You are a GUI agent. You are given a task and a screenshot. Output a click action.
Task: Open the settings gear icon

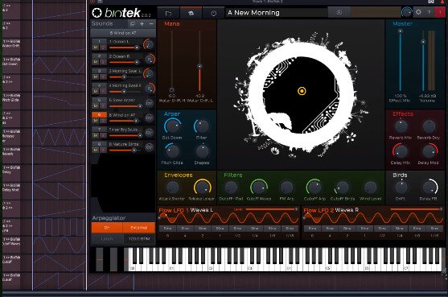[x=418, y=12]
